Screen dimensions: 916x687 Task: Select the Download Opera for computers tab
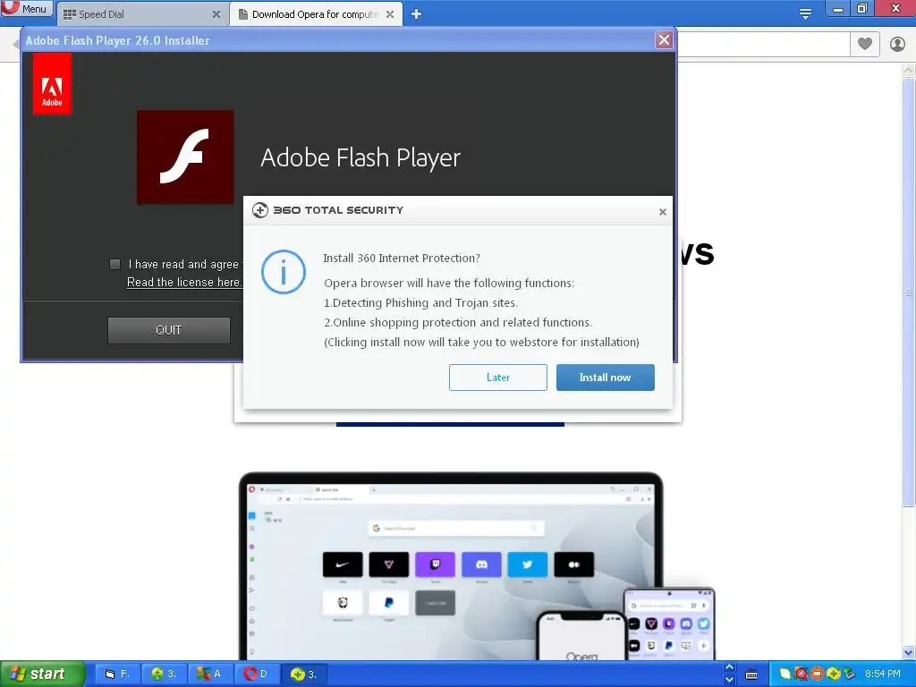pyautogui.click(x=316, y=14)
